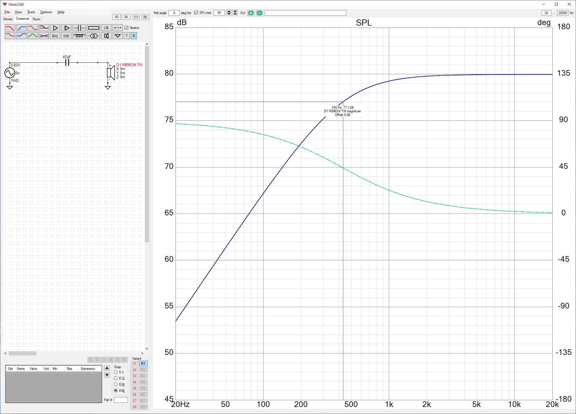Select the wire connection tool
Viewport: 576px width, 414px height.
[118, 28]
